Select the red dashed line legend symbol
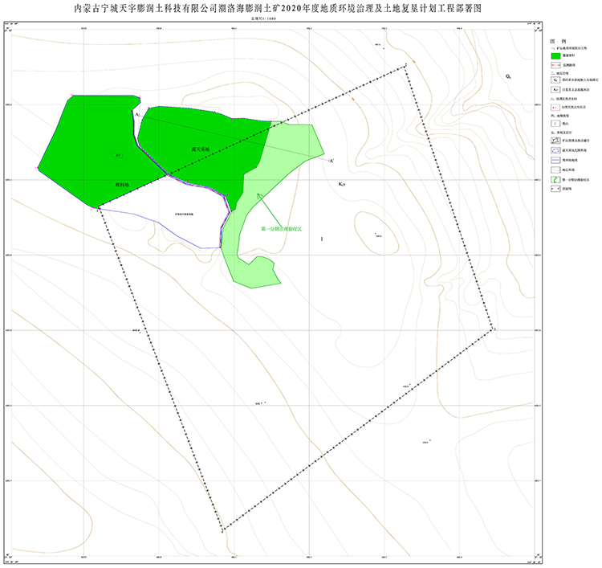Screen dimensions: 602x568 [555, 65]
